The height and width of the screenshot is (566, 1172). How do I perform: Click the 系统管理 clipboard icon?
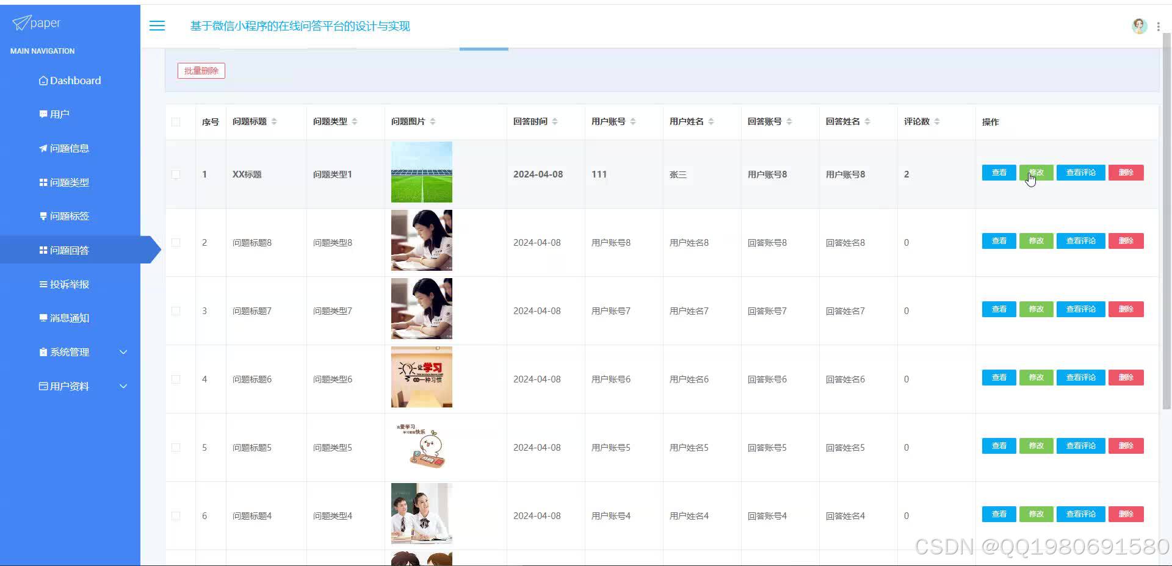coord(43,352)
